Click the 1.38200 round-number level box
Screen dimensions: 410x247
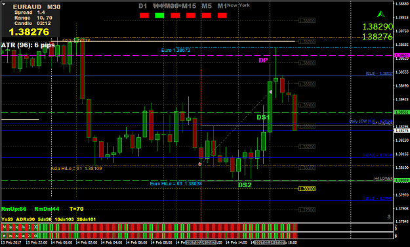pos(307,146)
